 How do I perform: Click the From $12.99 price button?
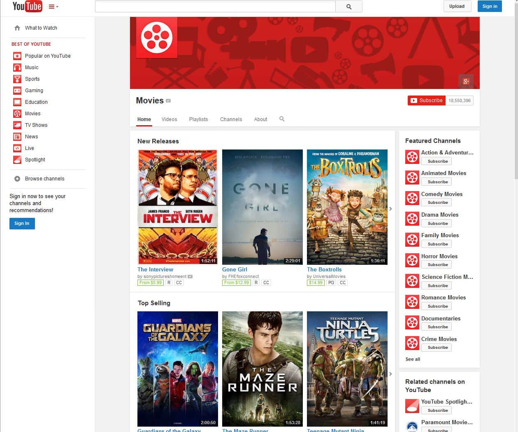(237, 283)
